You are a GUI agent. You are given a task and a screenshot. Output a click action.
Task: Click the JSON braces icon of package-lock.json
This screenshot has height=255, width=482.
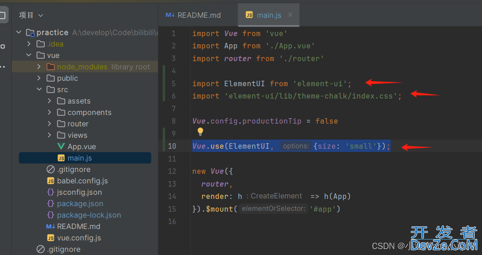(51, 215)
